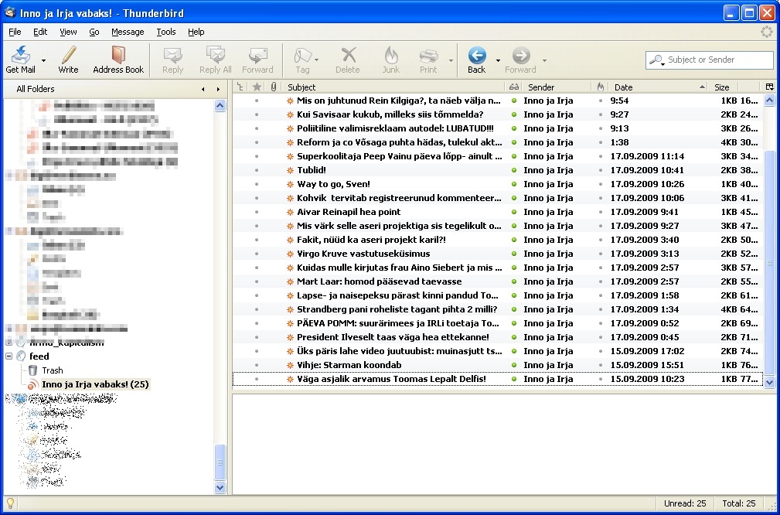Sort messages by Sender column
This screenshot has height=515, width=780.
pyautogui.click(x=556, y=87)
